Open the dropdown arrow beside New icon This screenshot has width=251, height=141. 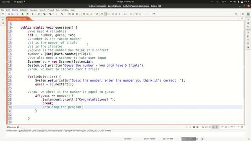[5, 14]
